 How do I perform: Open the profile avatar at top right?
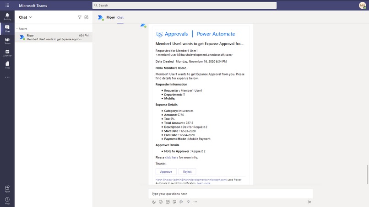363,5
